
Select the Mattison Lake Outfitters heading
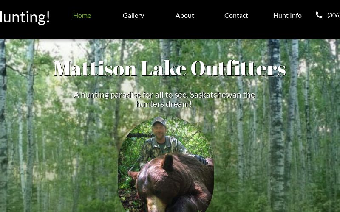pyautogui.click(x=170, y=68)
